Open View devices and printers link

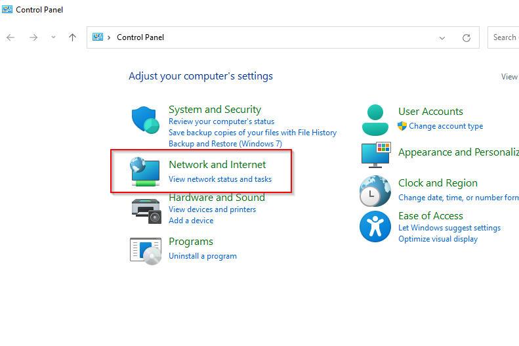(x=212, y=209)
